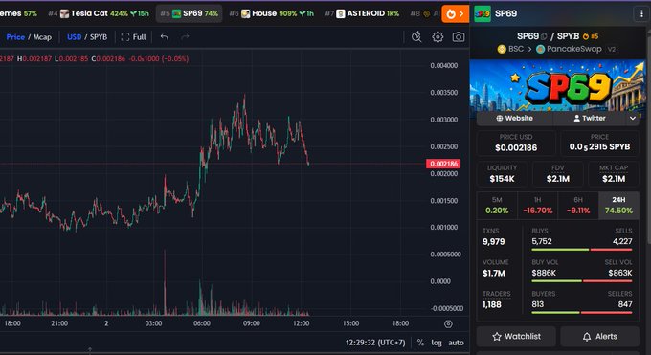Screen dimensions: 651x355
Task: Open trending #5 SP69 tab
Action: click(190, 13)
